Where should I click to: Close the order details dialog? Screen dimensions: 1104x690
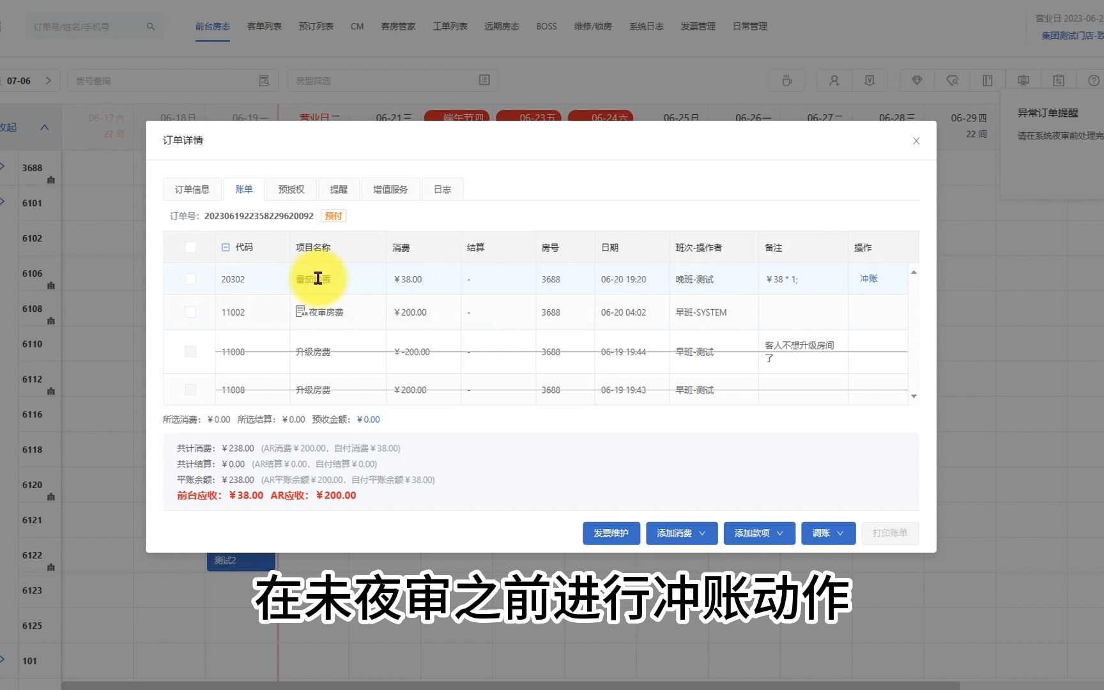(916, 141)
